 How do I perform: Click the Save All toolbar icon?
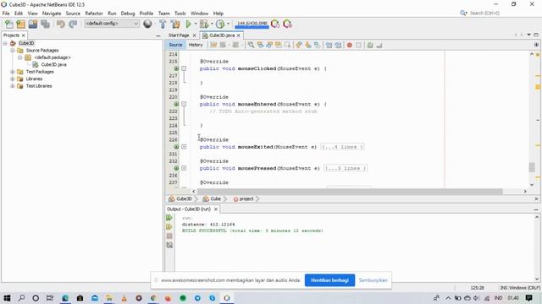pyautogui.click(x=45, y=24)
